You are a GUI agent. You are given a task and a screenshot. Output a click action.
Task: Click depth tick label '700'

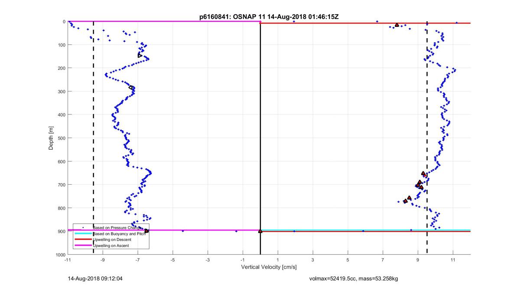tap(61, 185)
